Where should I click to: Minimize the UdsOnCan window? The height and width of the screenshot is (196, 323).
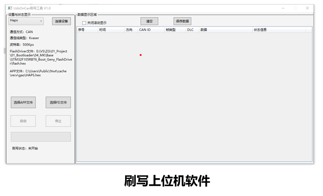(283, 8)
